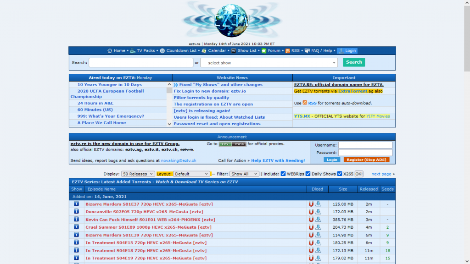Download torrent file for In Treatment S04E15
The width and height of the screenshot is (470, 264).
click(319, 242)
